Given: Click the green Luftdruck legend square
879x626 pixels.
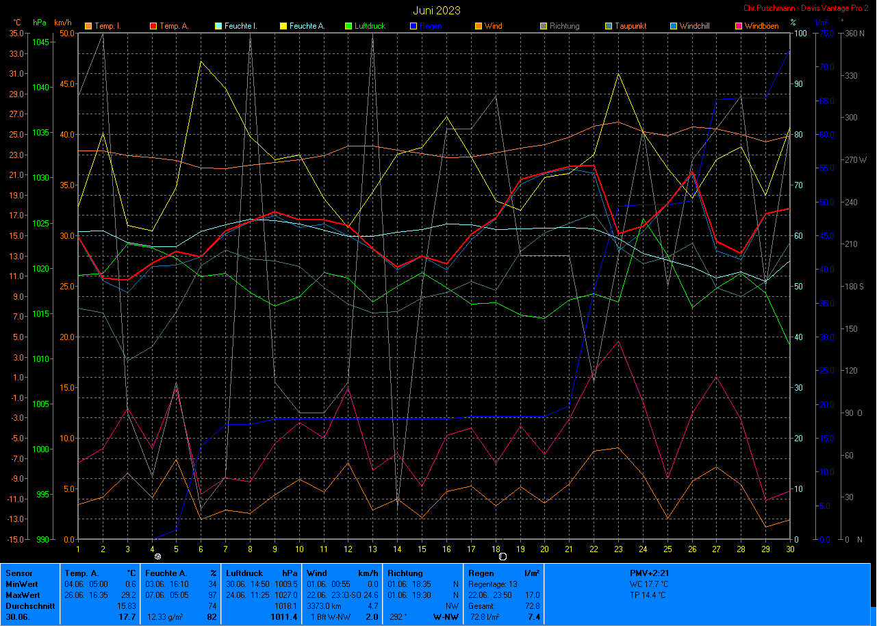Looking at the screenshot, I should coord(348,26).
